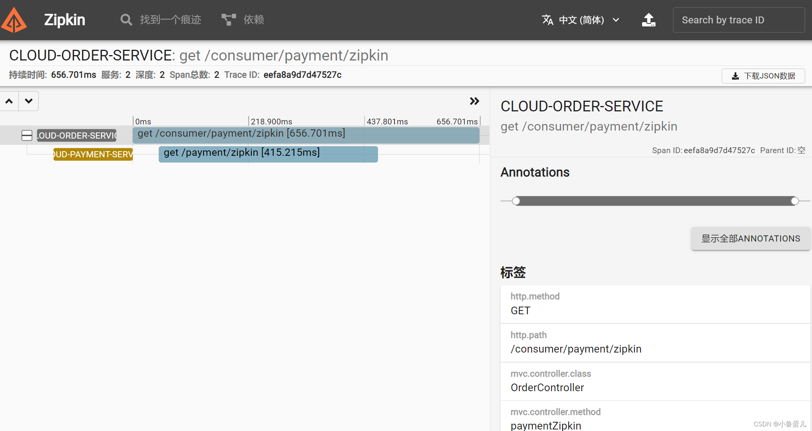The height and width of the screenshot is (431, 812).
Task: Click the right annotation slider handle
Action: pos(795,201)
